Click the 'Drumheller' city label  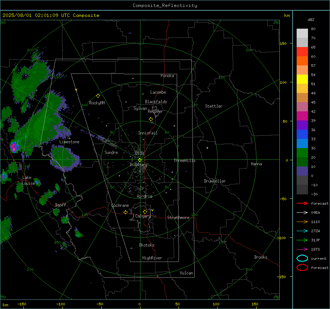pos(215,181)
